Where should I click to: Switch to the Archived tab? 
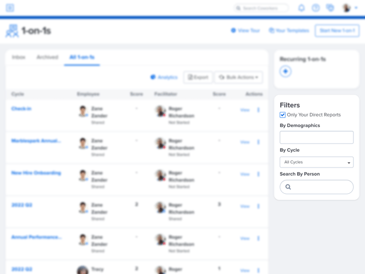click(47, 57)
